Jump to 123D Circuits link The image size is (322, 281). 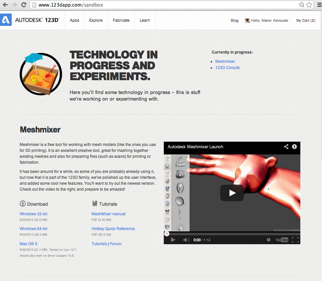click(x=227, y=68)
